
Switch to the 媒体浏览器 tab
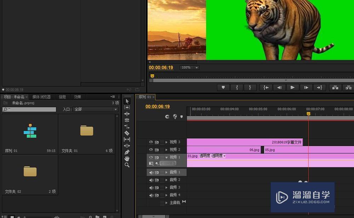tap(41, 97)
